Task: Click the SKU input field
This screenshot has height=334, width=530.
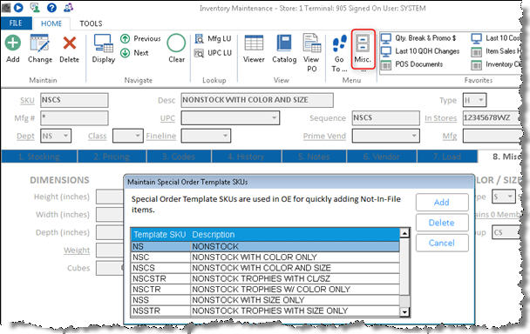Action: (x=74, y=100)
